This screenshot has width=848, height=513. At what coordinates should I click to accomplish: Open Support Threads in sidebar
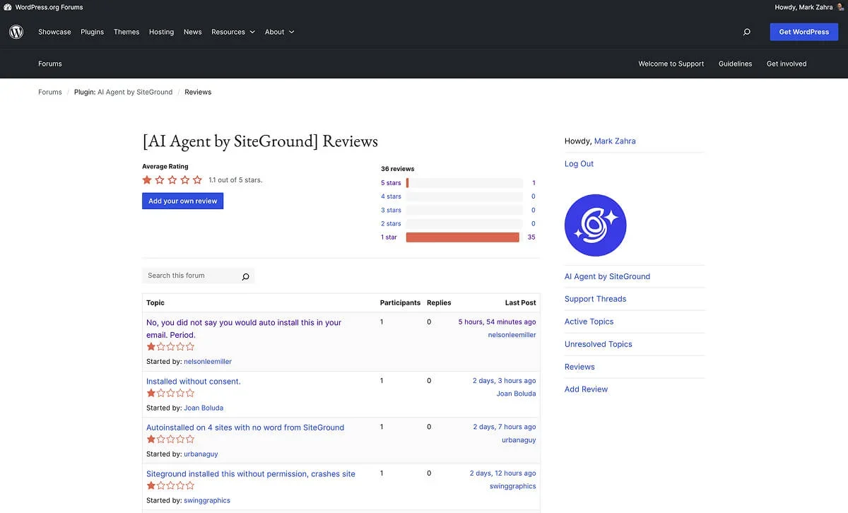tap(595, 299)
